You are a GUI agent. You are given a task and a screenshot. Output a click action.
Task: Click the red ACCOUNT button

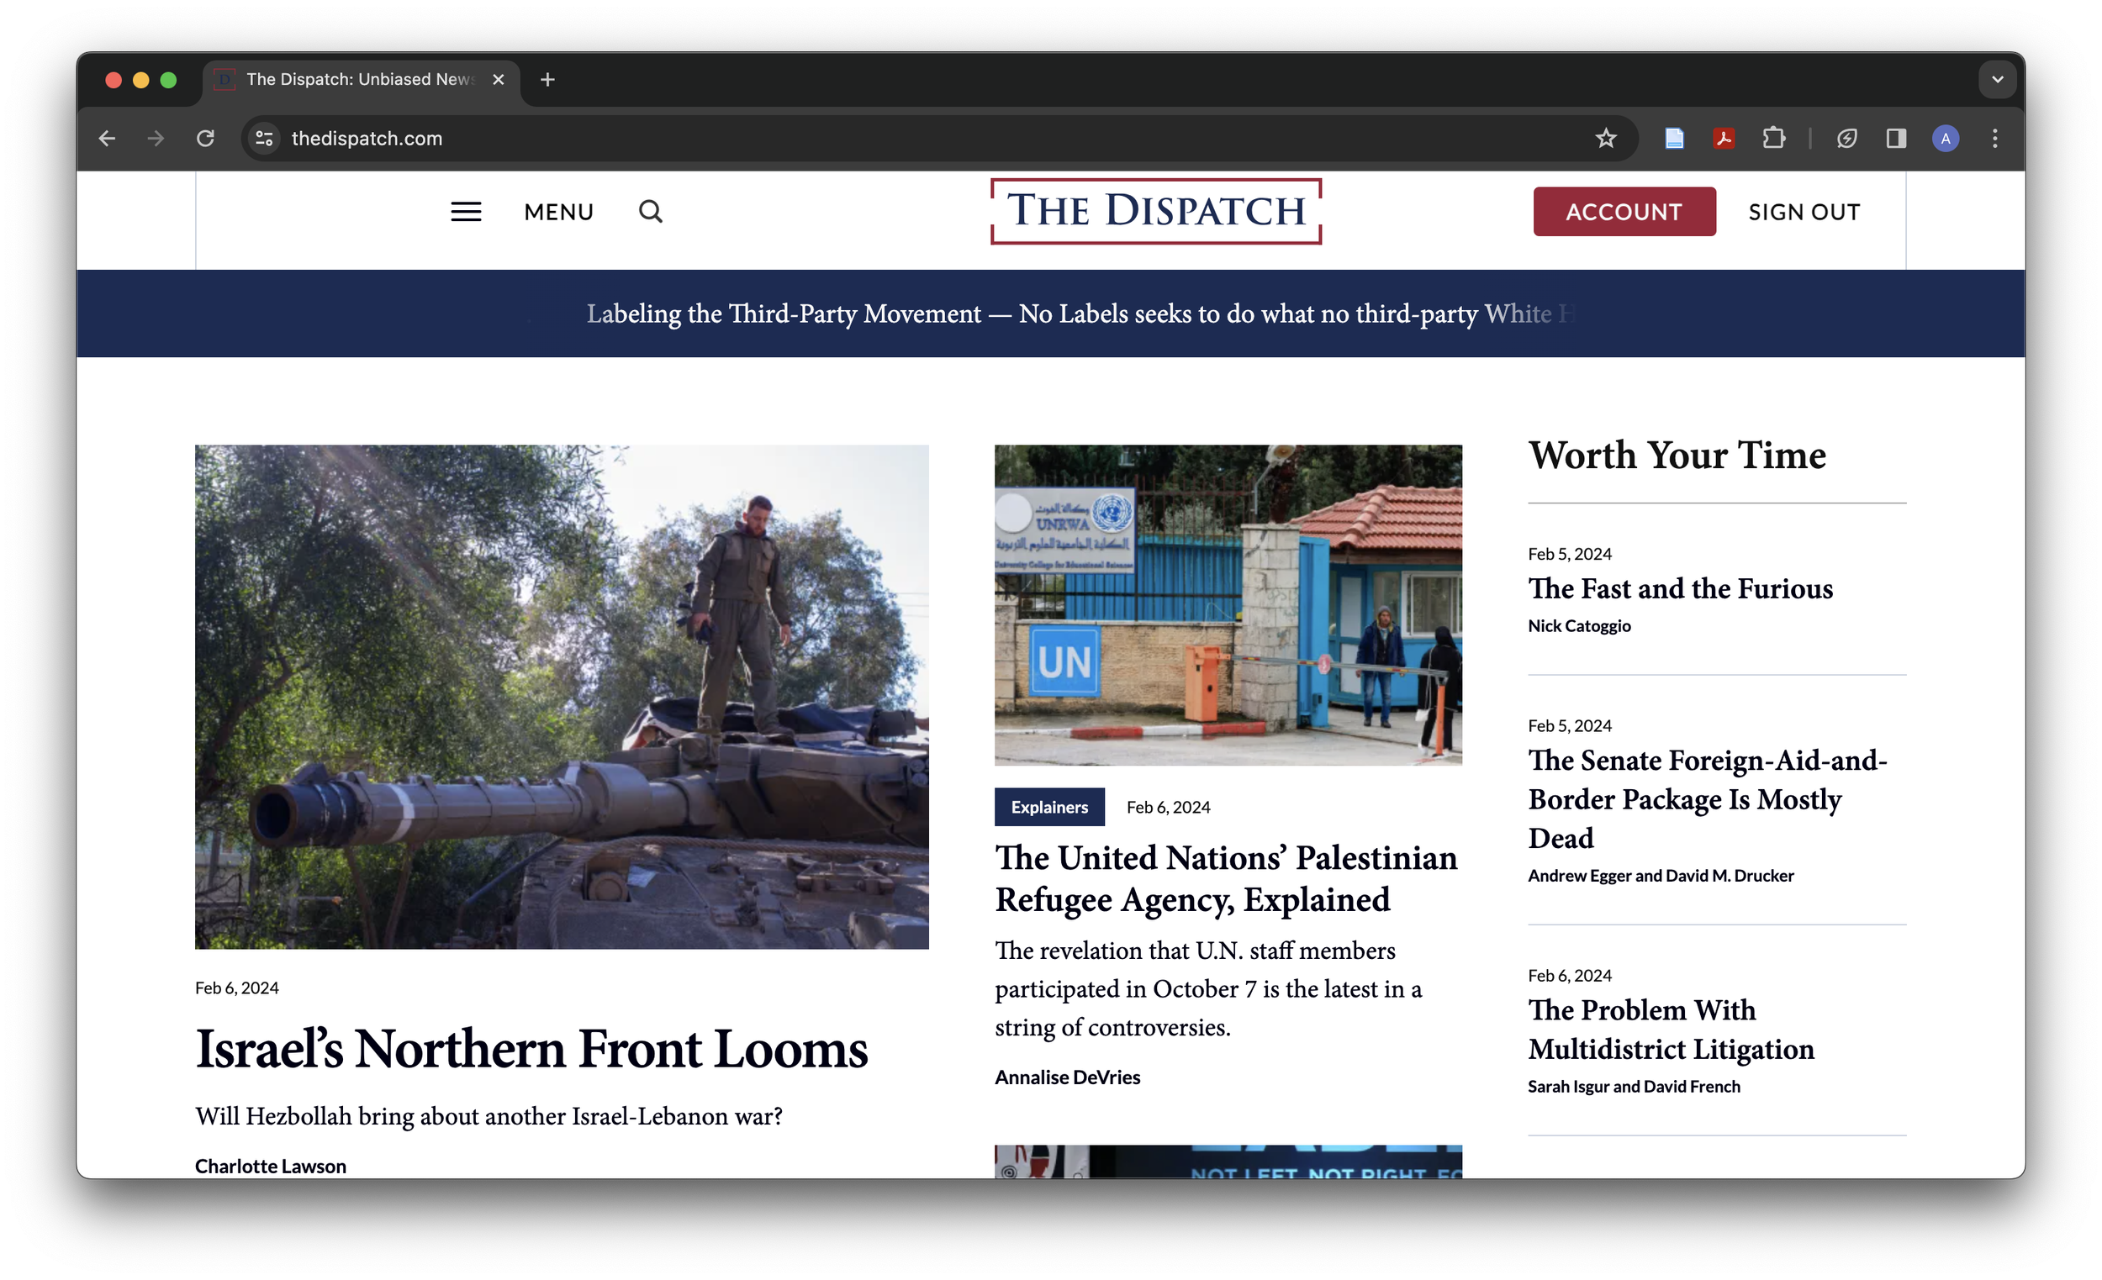click(1624, 212)
